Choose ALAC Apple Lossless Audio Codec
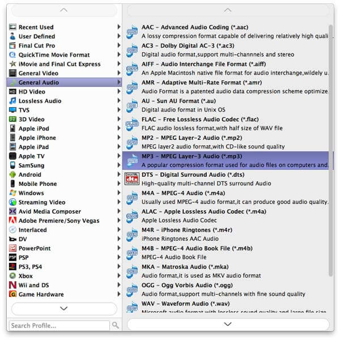This screenshot has width=340, height=340. (x=226, y=216)
